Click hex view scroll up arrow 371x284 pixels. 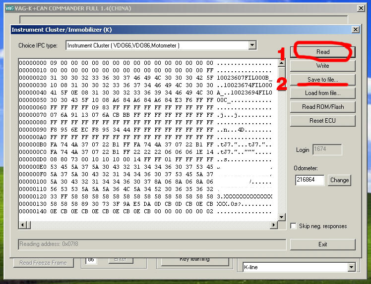click(281, 63)
